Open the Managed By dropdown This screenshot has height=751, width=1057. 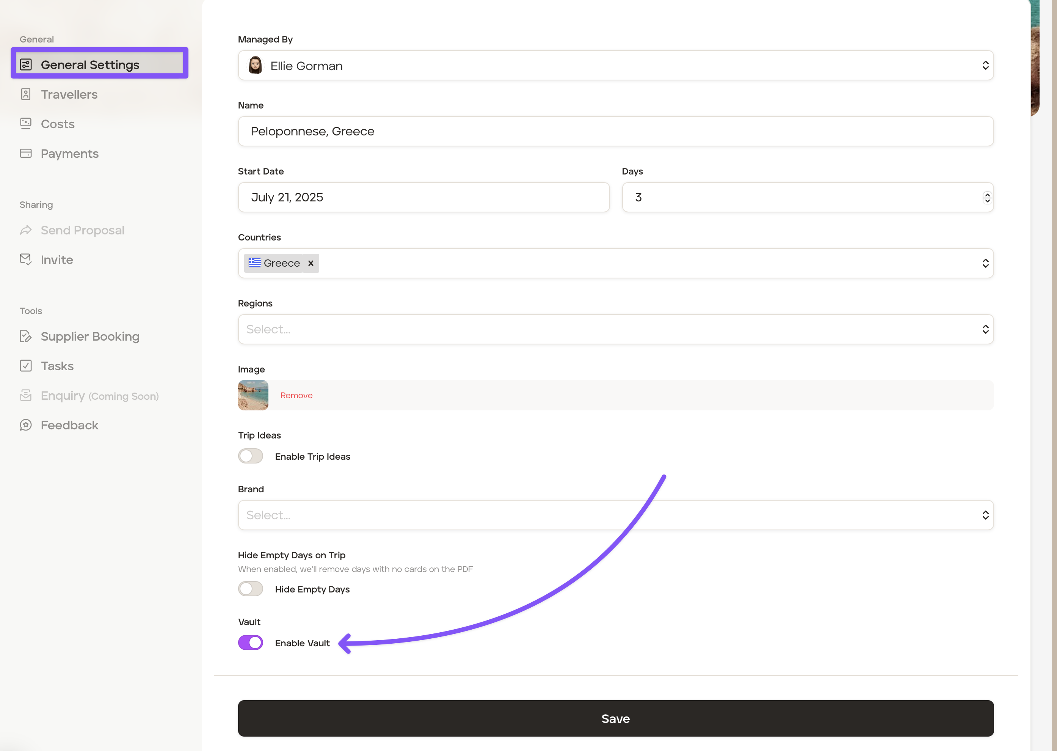pyautogui.click(x=615, y=66)
